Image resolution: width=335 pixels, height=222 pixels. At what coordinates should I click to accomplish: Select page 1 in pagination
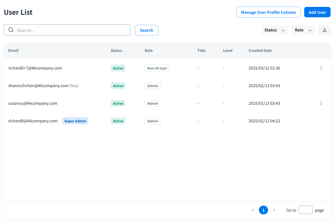pyautogui.click(x=263, y=210)
